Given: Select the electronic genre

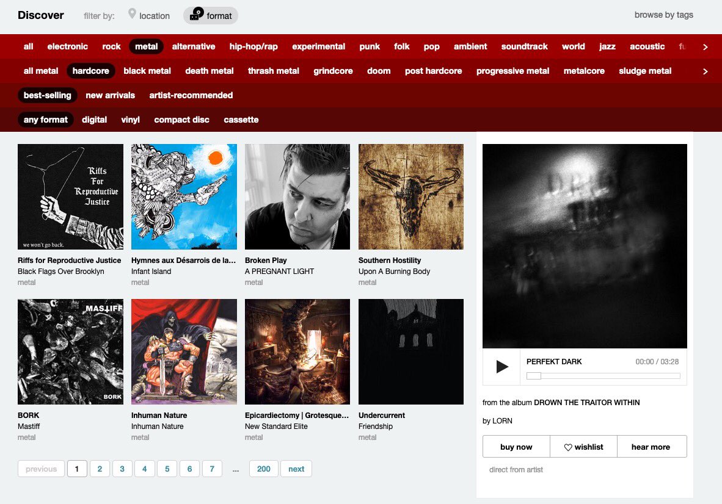Looking at the screenshot, I should [68, 46].
